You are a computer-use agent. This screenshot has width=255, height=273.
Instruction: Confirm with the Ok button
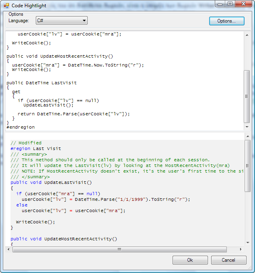click(190, 260)
